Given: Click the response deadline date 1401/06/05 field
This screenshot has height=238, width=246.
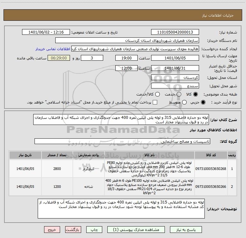Looking at the screenshot, I should 175,58.
